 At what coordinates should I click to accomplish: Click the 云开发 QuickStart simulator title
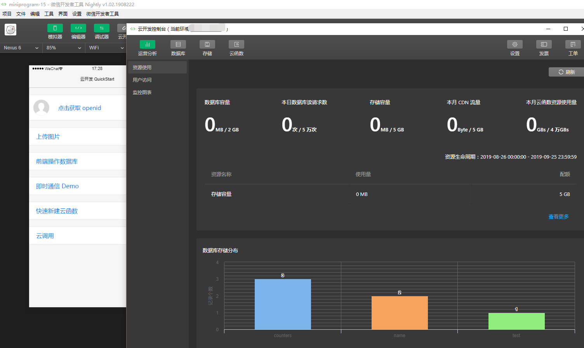click(x=97, y=79)
